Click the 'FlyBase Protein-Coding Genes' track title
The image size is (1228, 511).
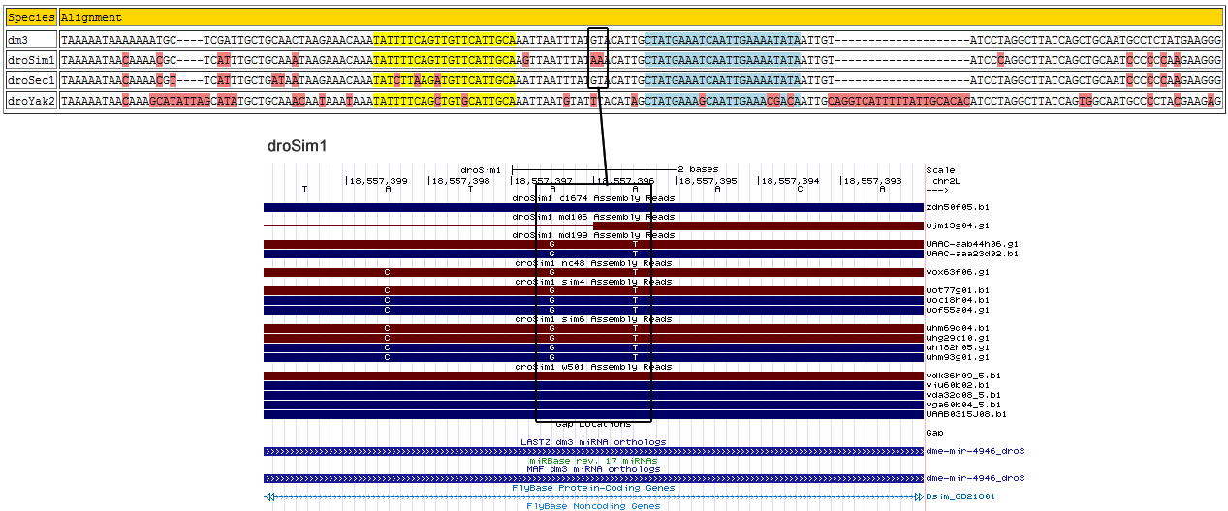(593, 488)
